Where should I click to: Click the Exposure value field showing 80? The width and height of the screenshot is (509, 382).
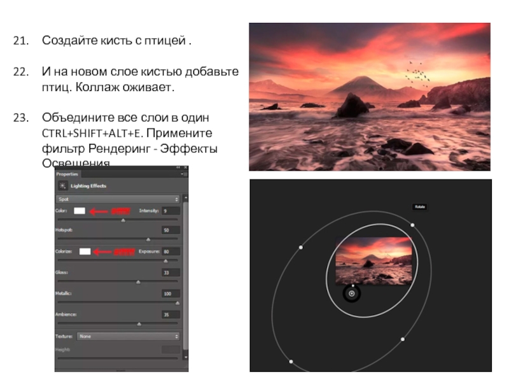coord(171,251)
